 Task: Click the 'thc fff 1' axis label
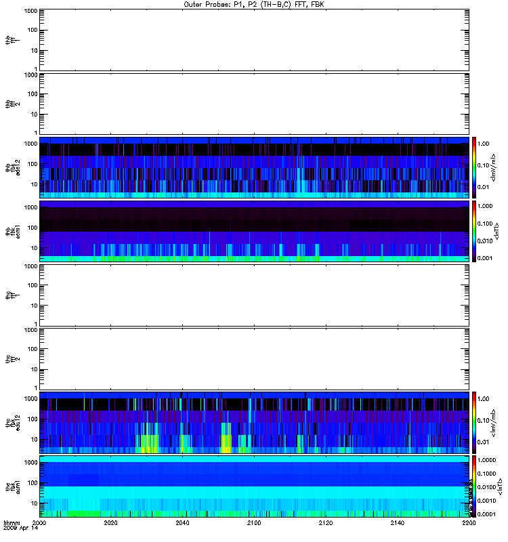tap(12, 295)
